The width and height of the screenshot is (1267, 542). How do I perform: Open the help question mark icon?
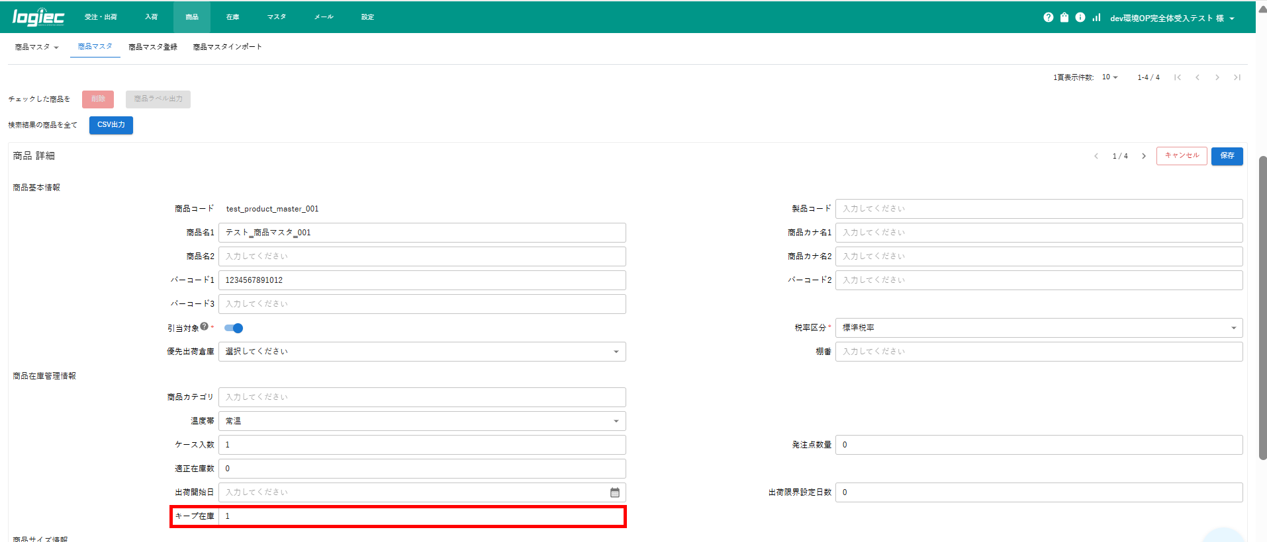[x=1048, y=18]
